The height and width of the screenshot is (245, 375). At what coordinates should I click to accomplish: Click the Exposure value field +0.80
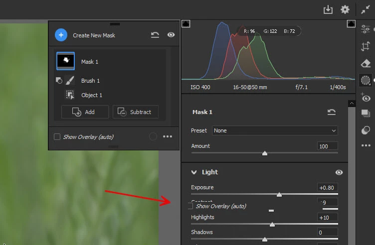coord(328,187)
